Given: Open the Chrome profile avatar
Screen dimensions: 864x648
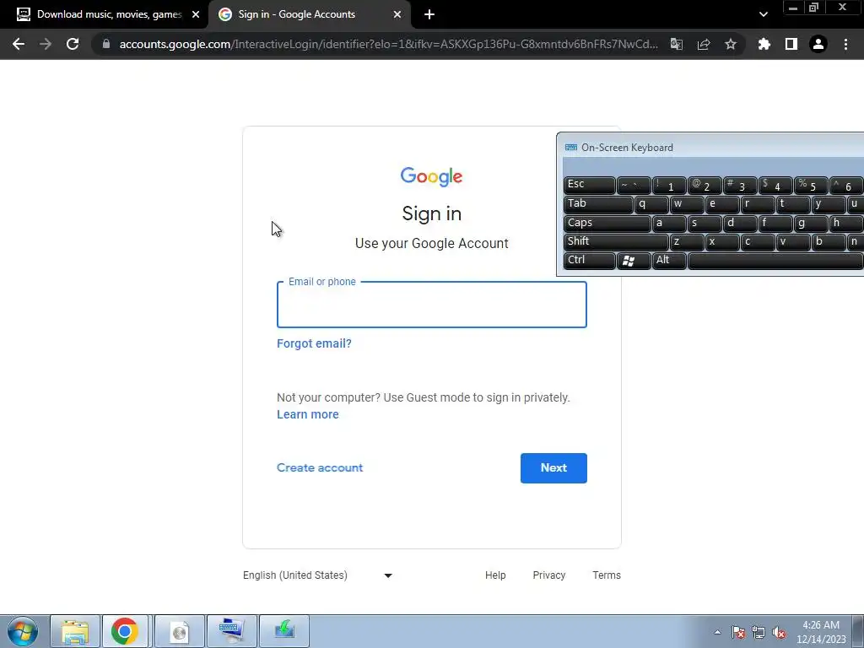Looking at the screenshot, I should coord(818,44).
